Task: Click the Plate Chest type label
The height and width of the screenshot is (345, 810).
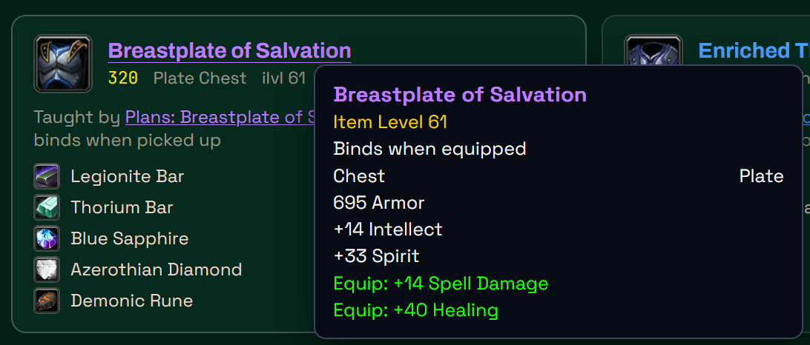Action: [200, 78]
